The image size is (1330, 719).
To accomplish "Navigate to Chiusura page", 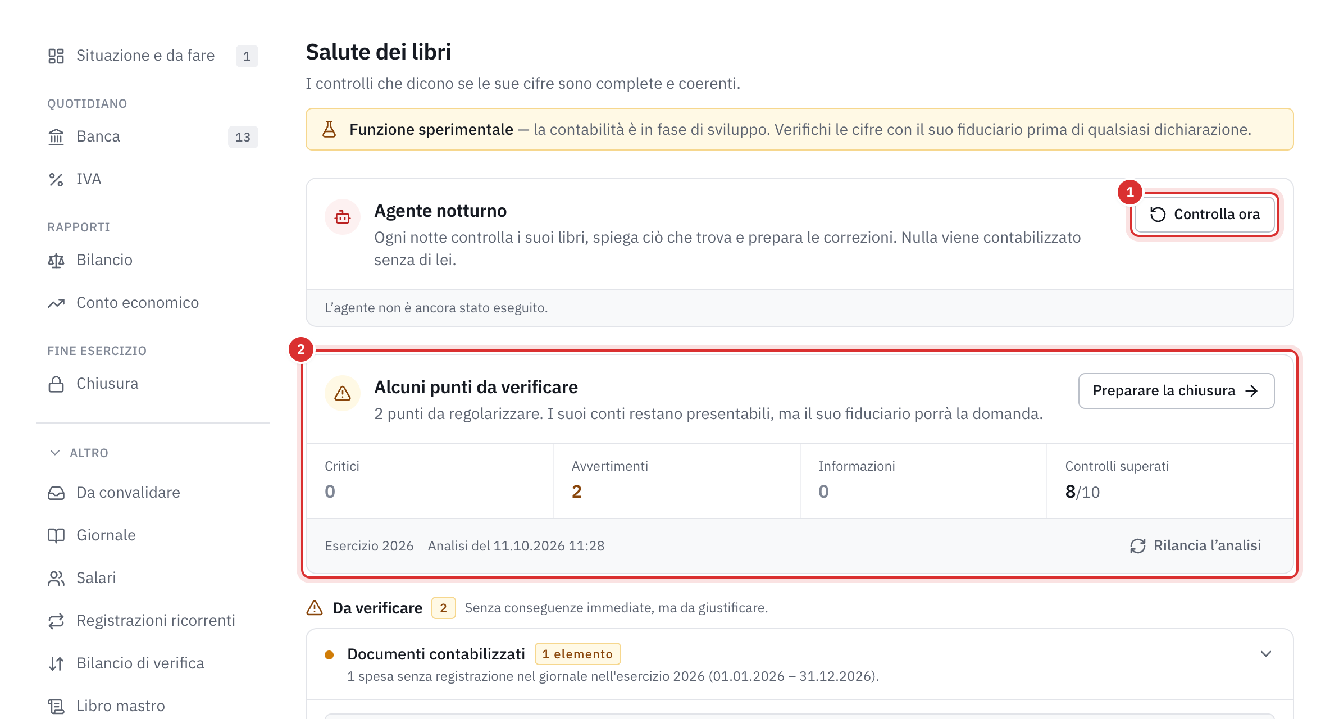I will point(153,384).
